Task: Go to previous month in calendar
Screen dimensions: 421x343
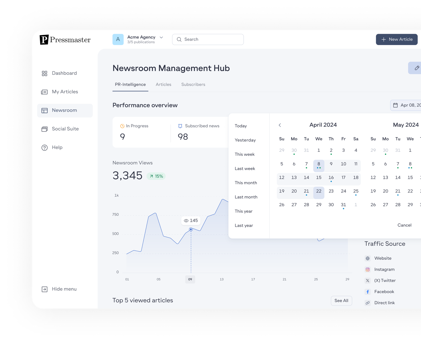Action: point(280,125)
